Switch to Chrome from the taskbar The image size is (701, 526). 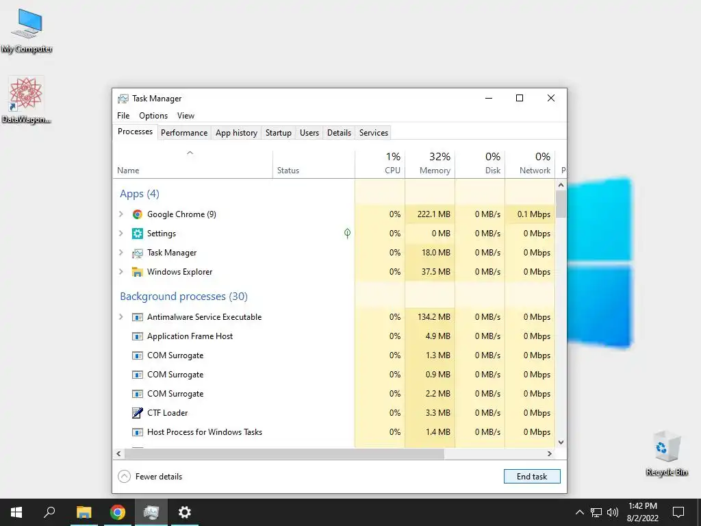[118, 512]
